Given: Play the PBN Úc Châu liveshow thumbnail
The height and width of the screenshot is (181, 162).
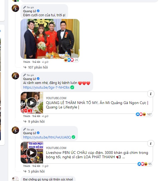Looking at the screenshot, I should coord(32,153).
